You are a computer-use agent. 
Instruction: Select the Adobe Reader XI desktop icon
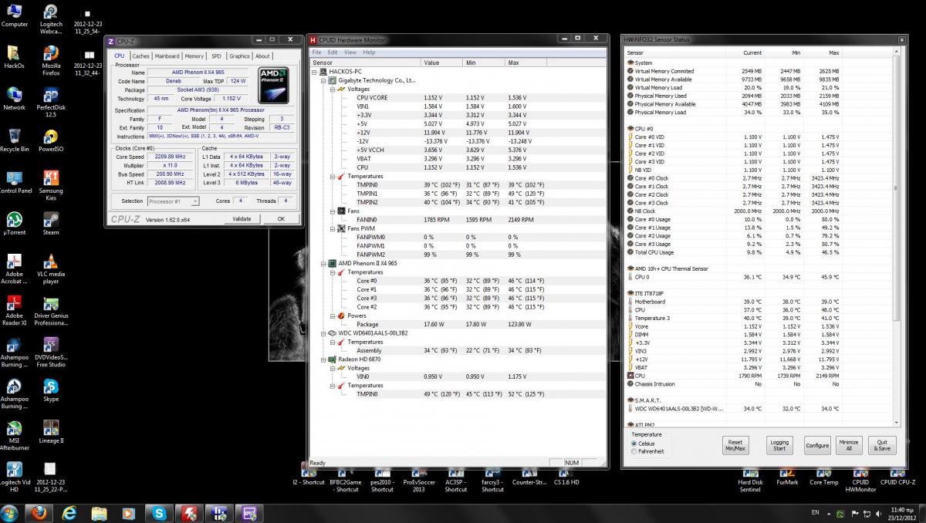click(x=14, y=311)
